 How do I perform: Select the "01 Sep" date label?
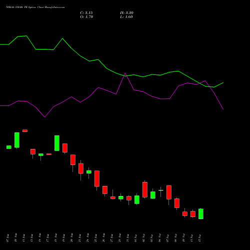pos(135,238)
